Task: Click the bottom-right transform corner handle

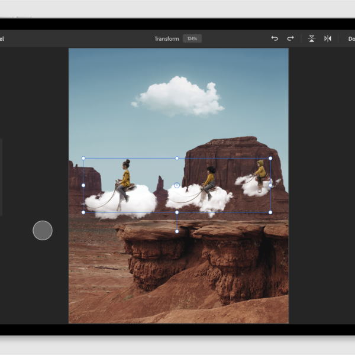Action: (270, 212)
